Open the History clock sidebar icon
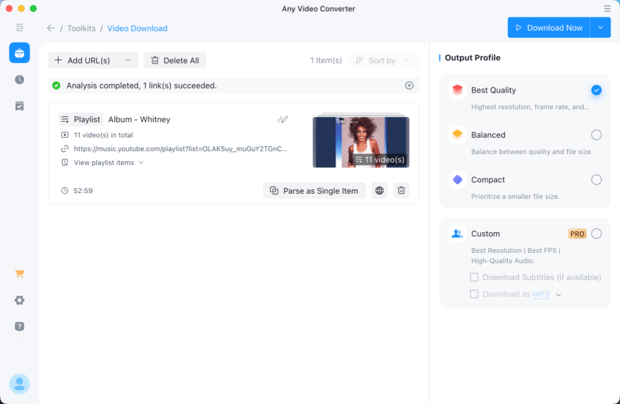This screenshot has height=404, width=620. click(x=19, y=80)
